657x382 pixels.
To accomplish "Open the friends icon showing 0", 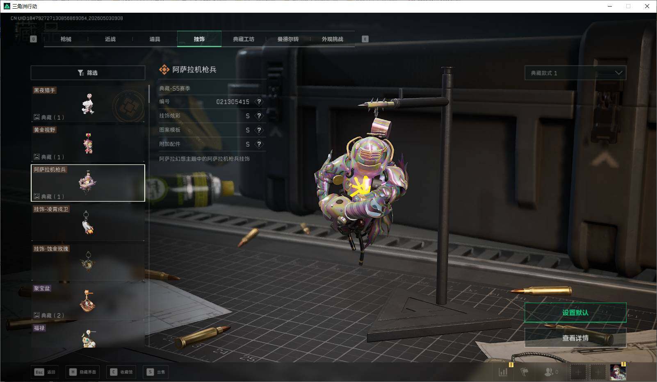I will (551, 372).
